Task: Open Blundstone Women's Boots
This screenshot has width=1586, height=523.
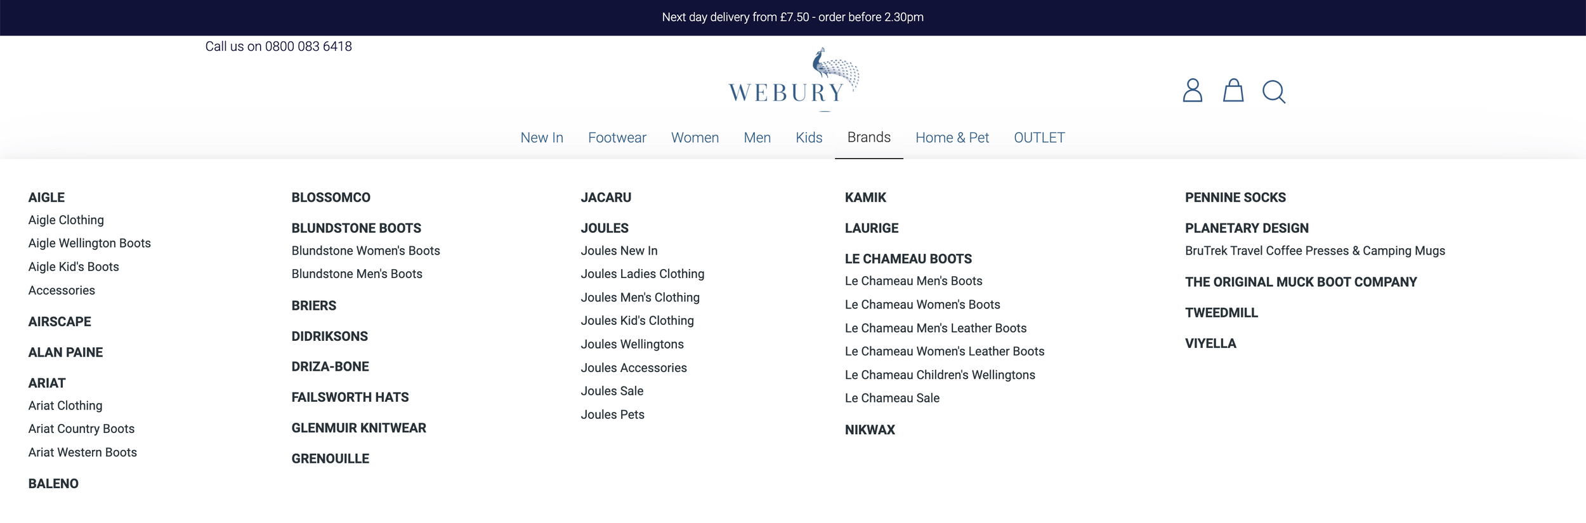Action: click(x=365, y=251)
